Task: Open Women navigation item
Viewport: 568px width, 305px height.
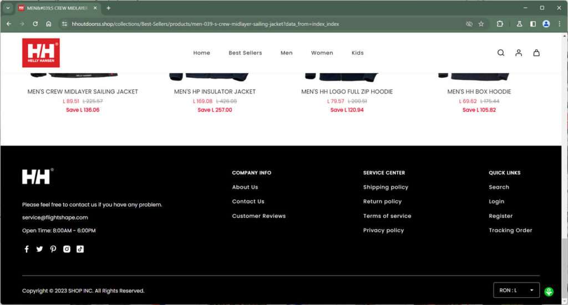Action: coord(322,53)
